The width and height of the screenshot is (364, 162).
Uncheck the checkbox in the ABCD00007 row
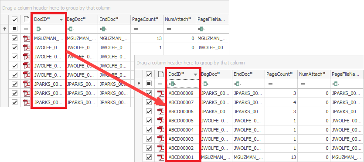click(149, 102)
